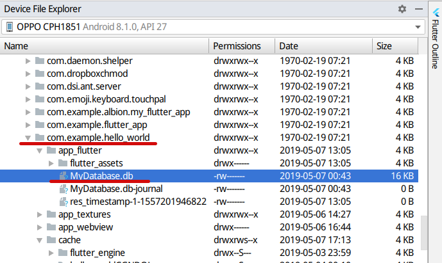The image size is (442, 263).
Task: Click app_textures folder icon
Action: (51, 214)
